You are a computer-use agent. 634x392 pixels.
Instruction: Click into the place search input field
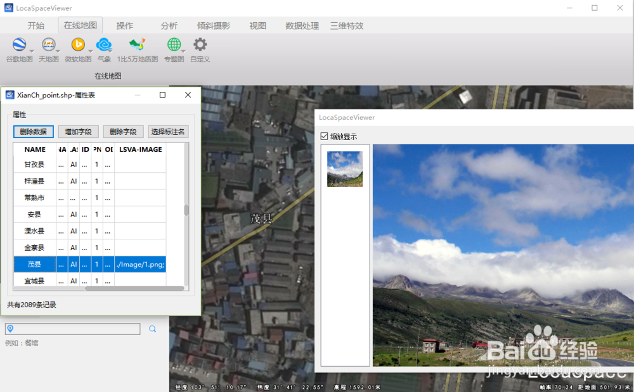73,329
